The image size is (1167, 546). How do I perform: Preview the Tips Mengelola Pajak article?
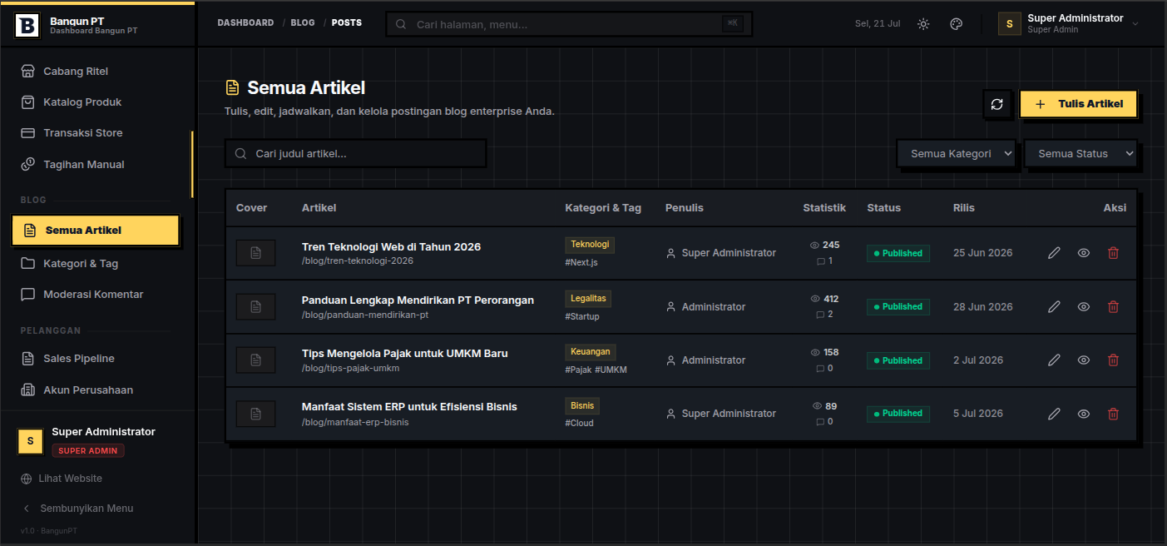click(1084, 360)
